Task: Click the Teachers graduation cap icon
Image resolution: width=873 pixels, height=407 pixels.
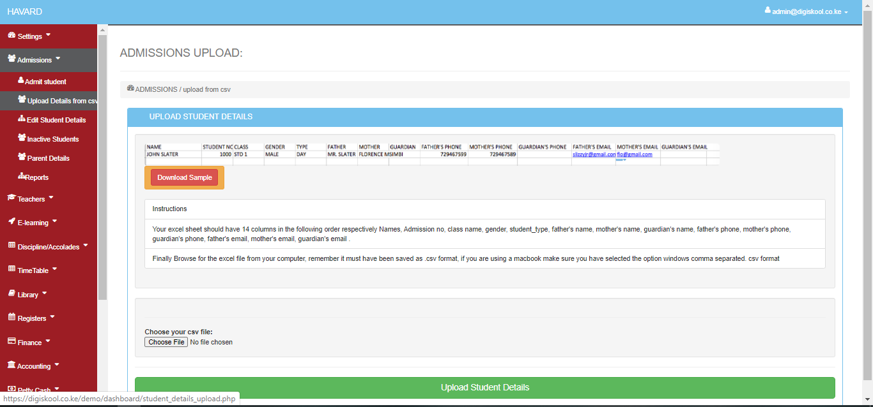Action: coord(12,198)
